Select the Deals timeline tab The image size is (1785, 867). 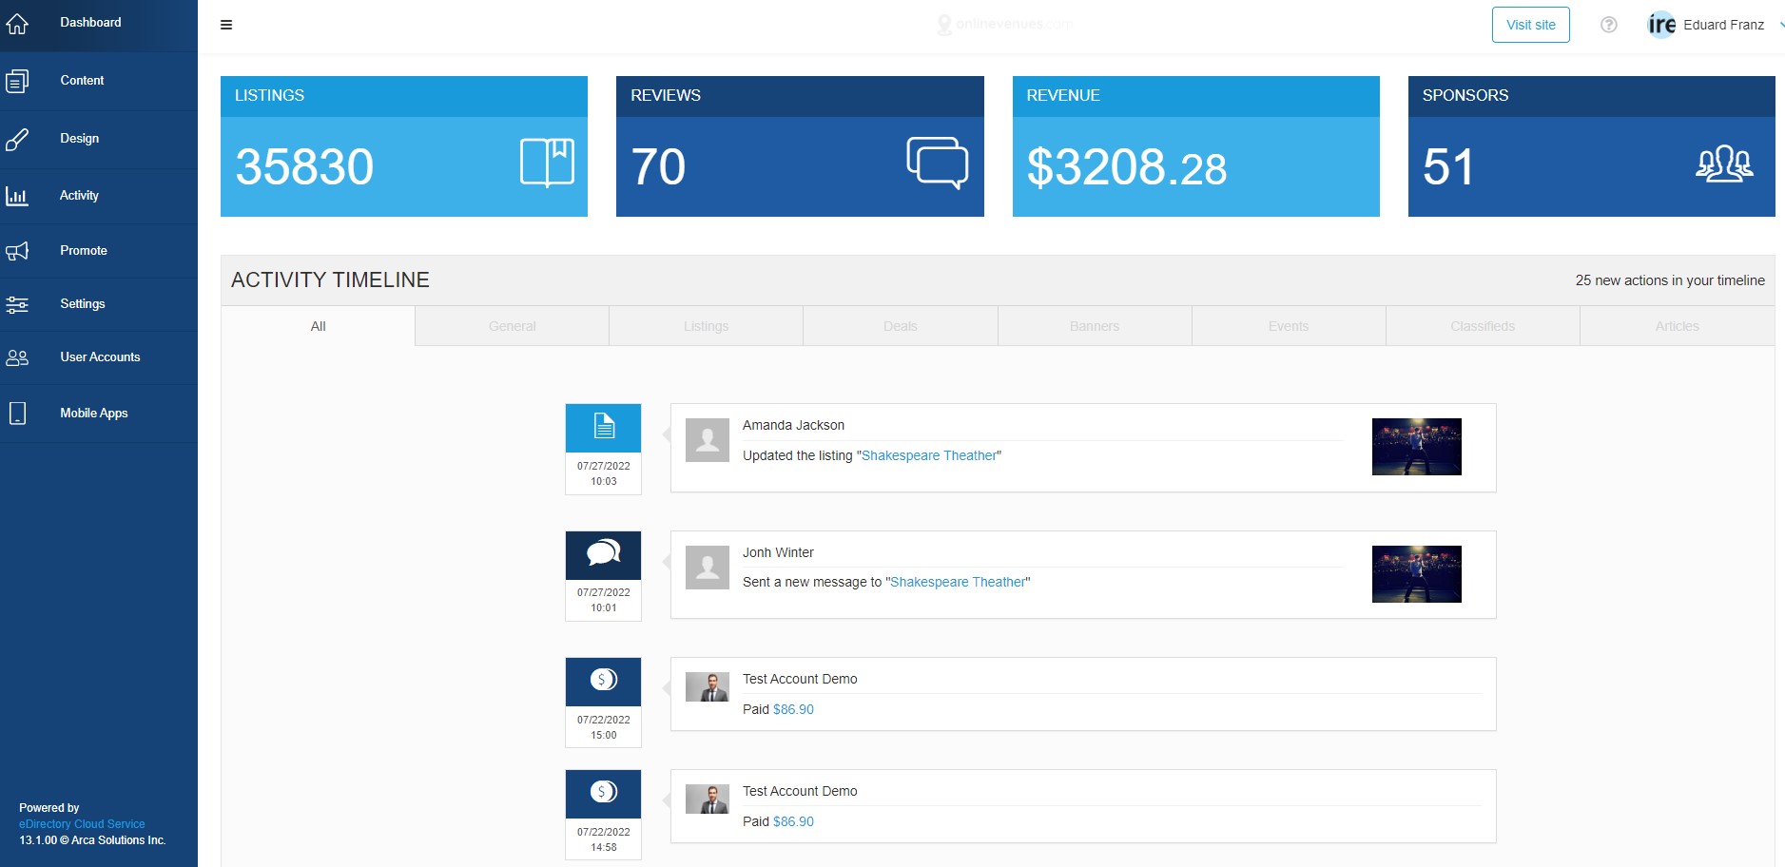coord(900,326)
